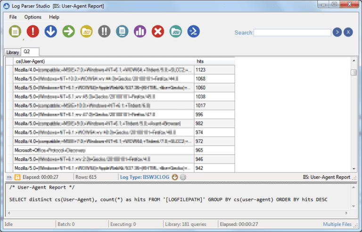Image resolution: width=362 pixels, height=232 pixels.
Task: Click the new query document icon
Action: [15, 32]
